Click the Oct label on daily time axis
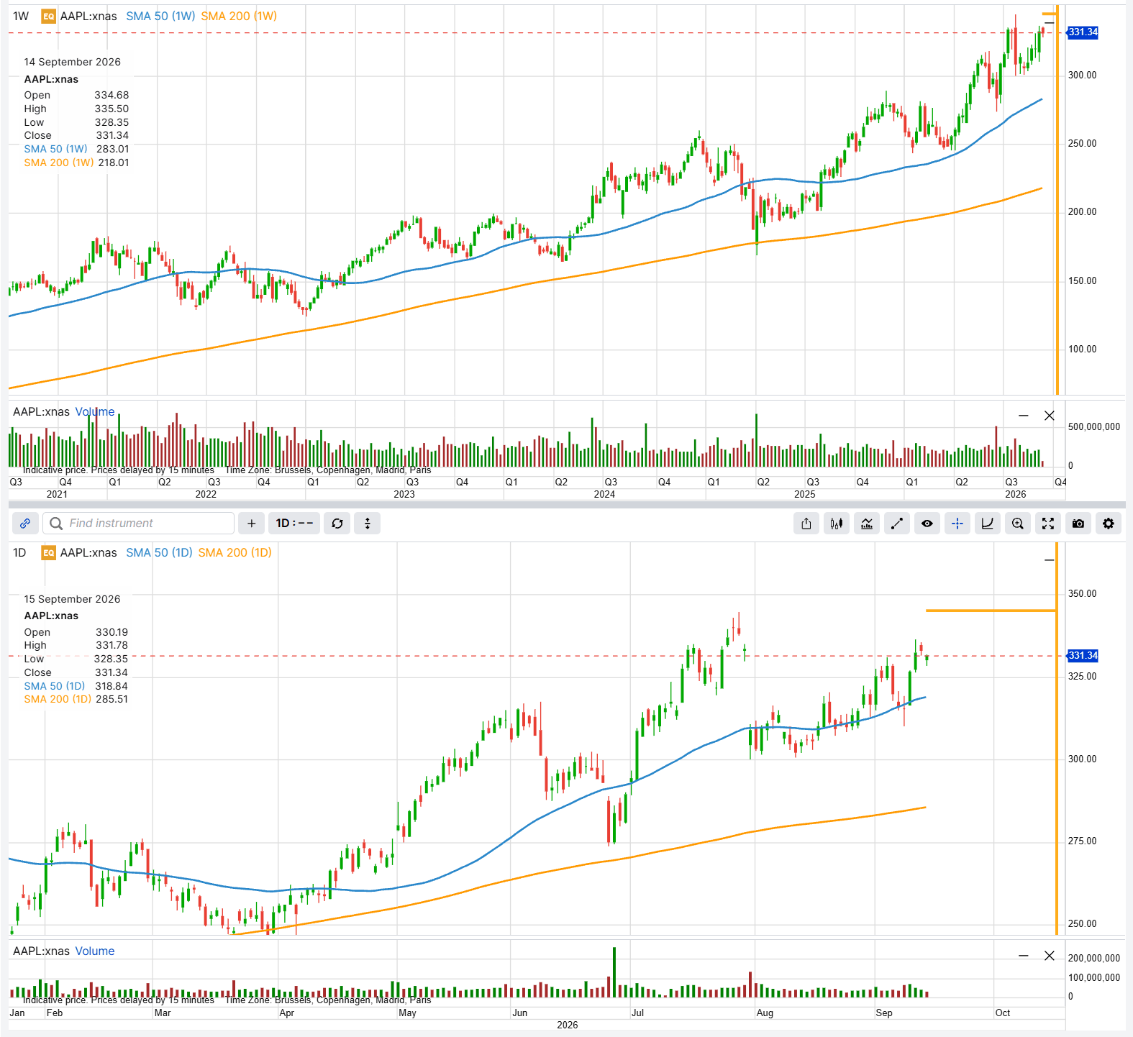The height and width of the screenshot is (1037, 1133). [x=1003, y=1013]
